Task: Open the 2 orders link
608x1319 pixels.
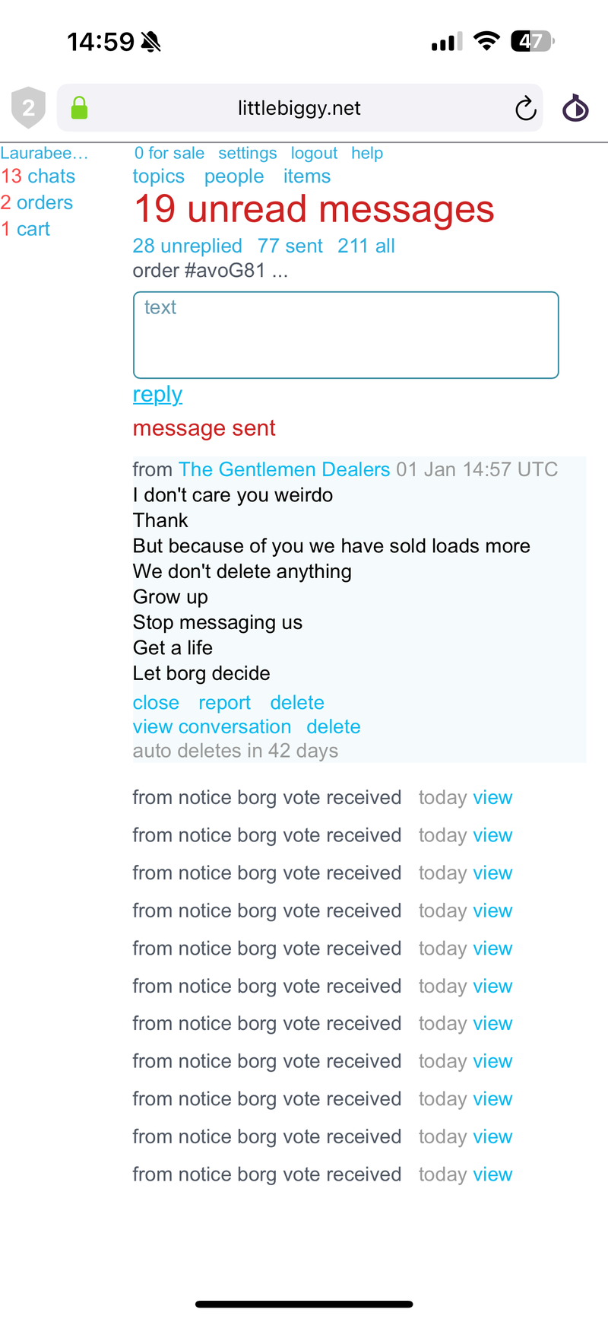Action: pos(36,203)
